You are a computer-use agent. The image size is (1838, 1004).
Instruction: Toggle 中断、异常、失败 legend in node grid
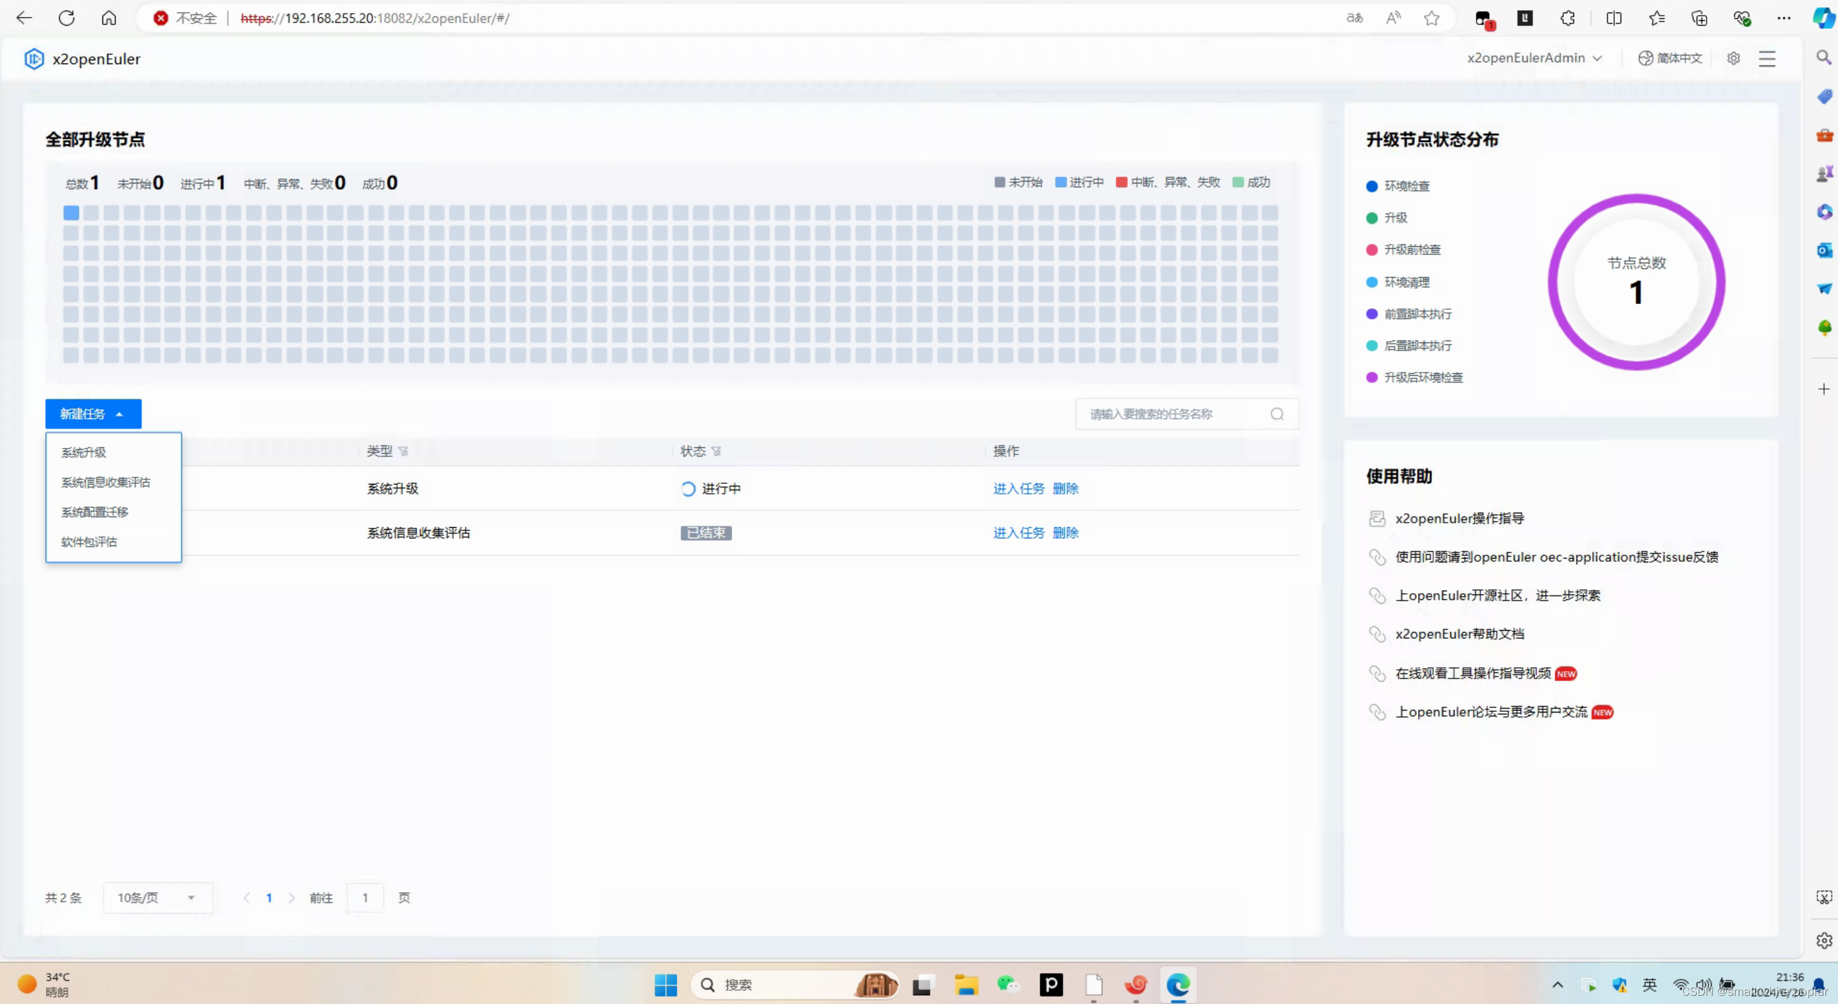1168,183
